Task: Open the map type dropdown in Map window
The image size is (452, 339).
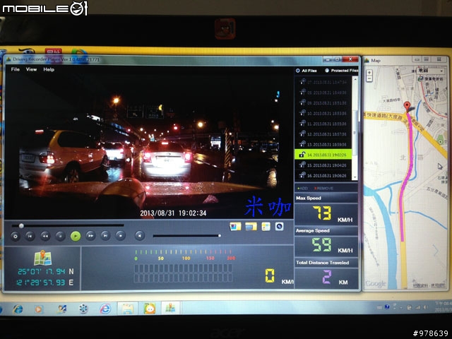Action: (430, 71)
